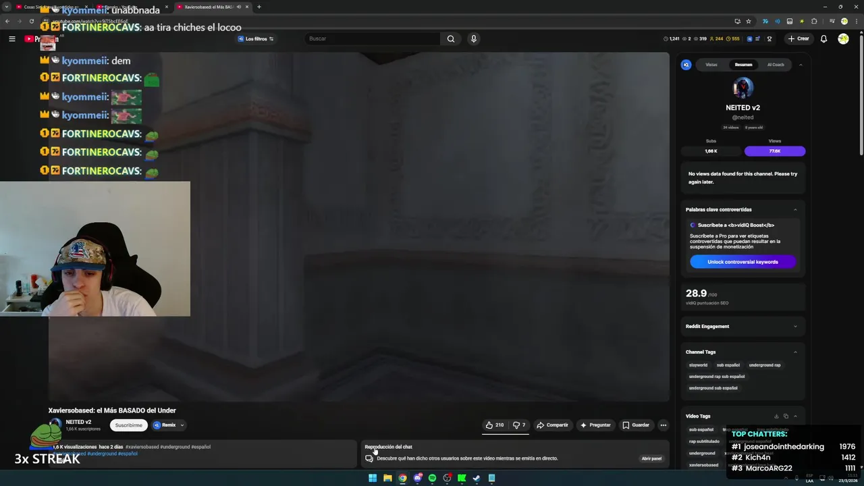The image size is (864, 486).
Task: Copy video tags with the copy icon
Action: [786, 416]
